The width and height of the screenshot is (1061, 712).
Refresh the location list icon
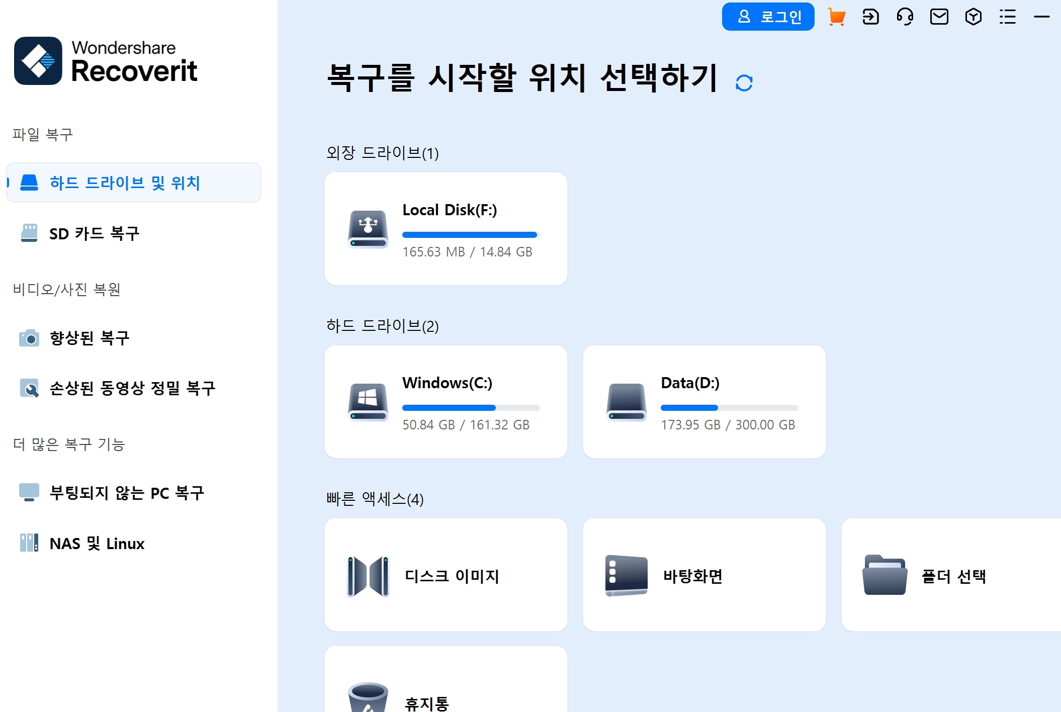[x=744, y=83]
